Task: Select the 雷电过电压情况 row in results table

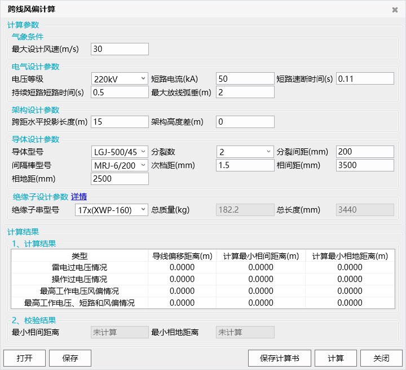Action: 79,267
